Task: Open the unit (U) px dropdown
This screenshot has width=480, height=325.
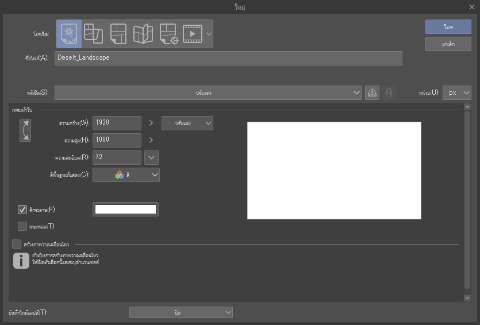Action: pos(458,92)
